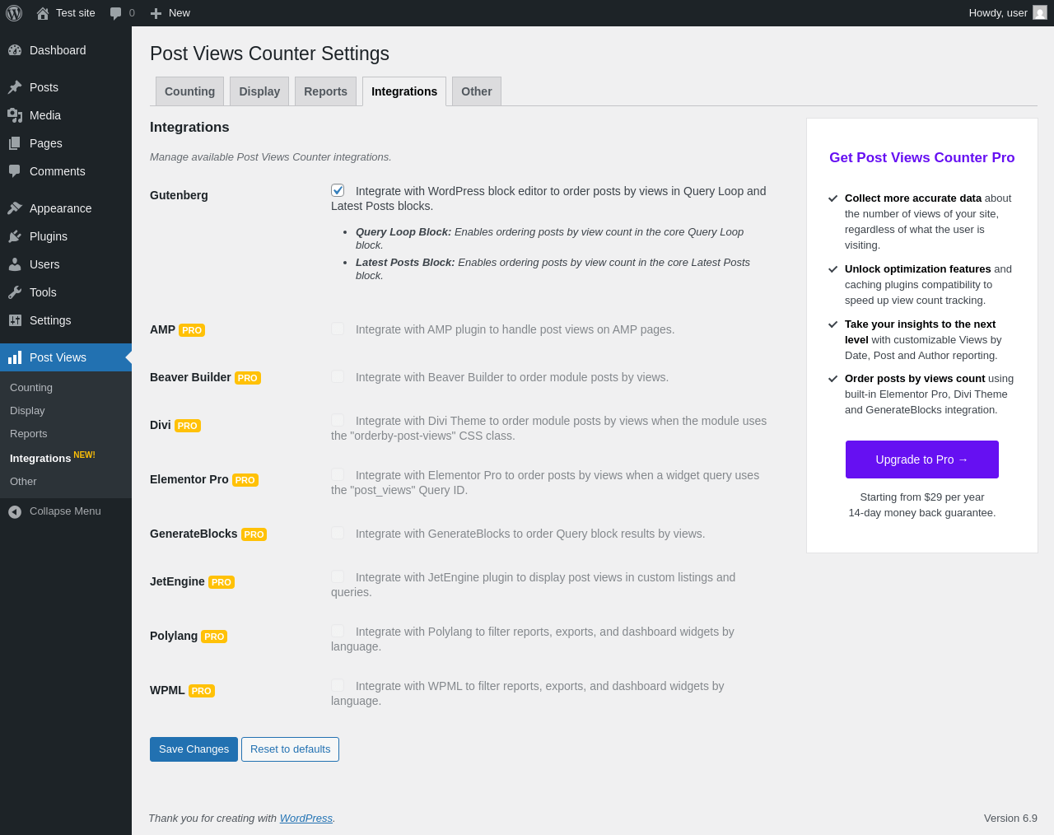Uncheck the Gutenberg integration checkbox
The height and width of the screenshot is (835, 1054).
pyautogui.click(x=338, y=190)
